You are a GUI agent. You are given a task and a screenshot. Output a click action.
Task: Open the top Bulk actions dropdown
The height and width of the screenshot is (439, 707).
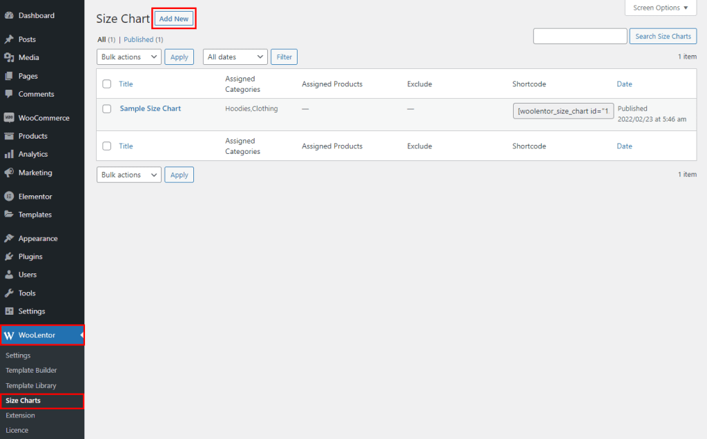click(x=129, y=57)
